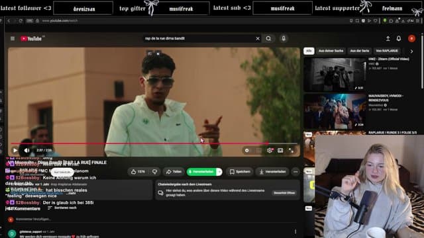Play the video with the player play button
This screenshot has height=238, width=424.
click(x=15, y=150)
